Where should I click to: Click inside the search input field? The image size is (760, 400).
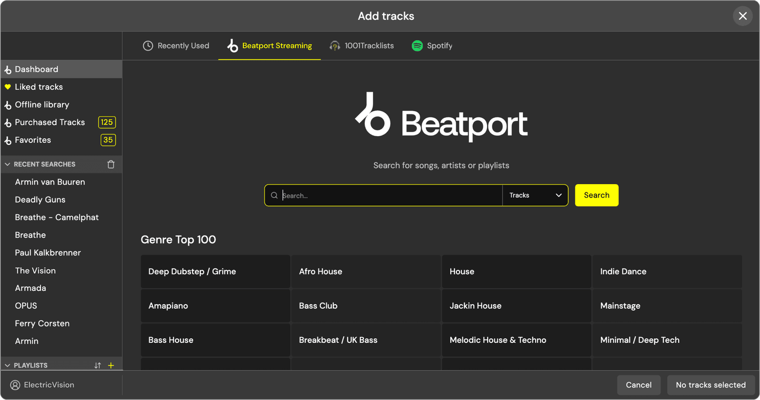click(383, 195)
